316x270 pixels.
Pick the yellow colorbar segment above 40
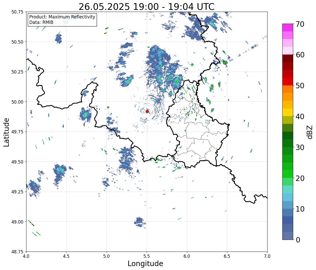click(x=288, y=112)
